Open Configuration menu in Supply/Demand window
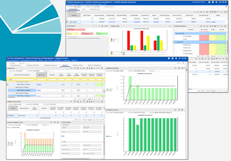The image size is (231, 161). tap(66, 60)
